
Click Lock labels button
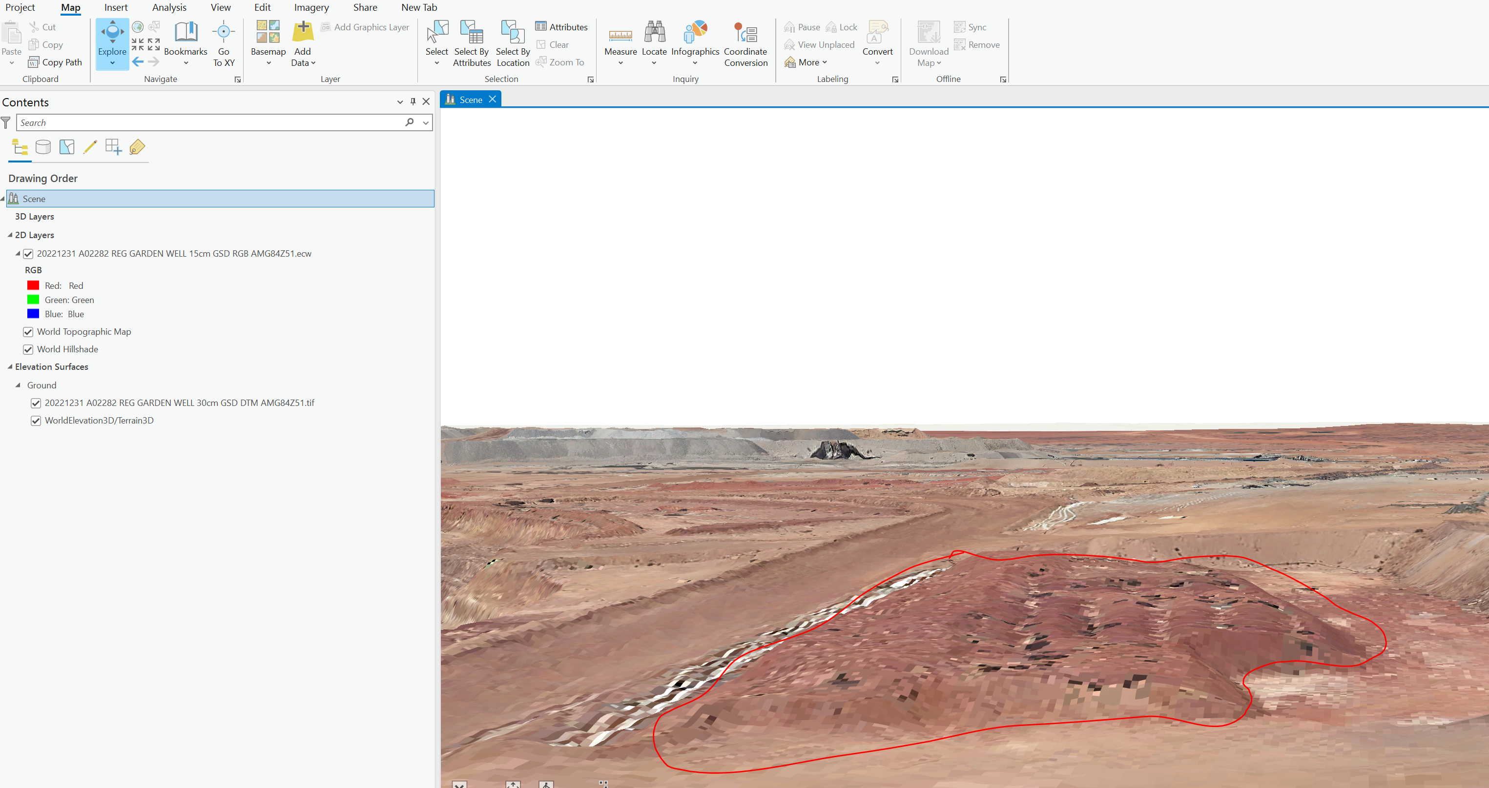click(x=842, y=27)
